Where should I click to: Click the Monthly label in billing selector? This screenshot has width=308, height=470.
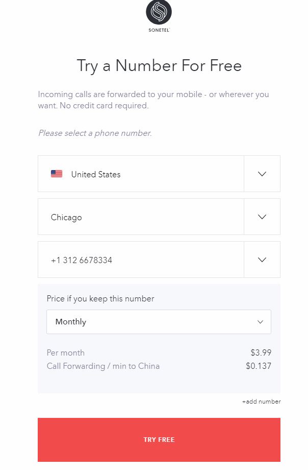[x=71, y=322]
